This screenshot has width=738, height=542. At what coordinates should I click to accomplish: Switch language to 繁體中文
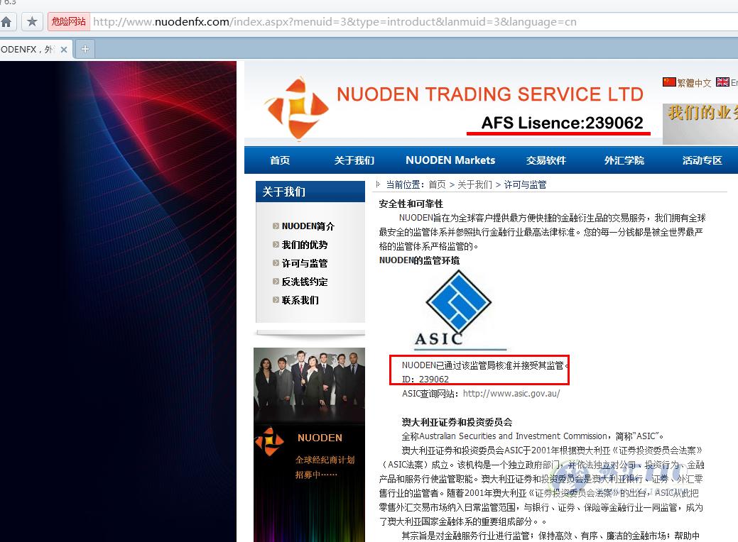point(694,83)
